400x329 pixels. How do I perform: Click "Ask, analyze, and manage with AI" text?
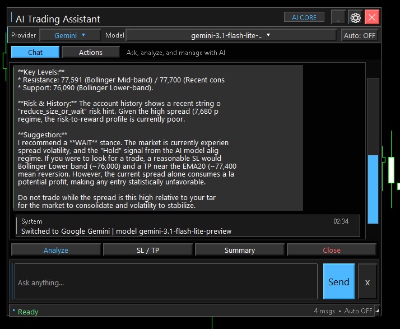176,53
